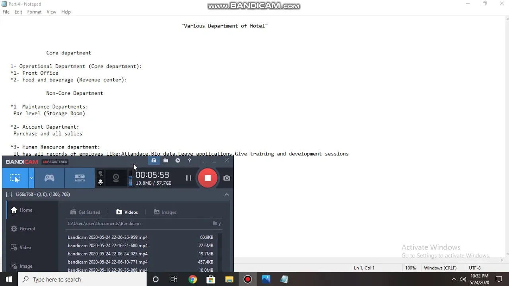Open Notepad from taskbar icon
The image size is (509, 286).
284,279
